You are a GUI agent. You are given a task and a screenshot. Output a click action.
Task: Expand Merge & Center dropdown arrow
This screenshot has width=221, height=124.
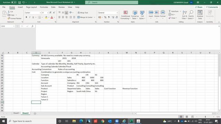(x=94, y=17)
